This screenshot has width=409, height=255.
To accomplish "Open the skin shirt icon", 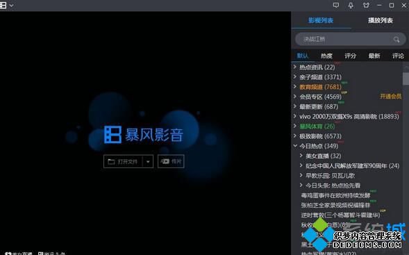I will (x=366, y=6).
